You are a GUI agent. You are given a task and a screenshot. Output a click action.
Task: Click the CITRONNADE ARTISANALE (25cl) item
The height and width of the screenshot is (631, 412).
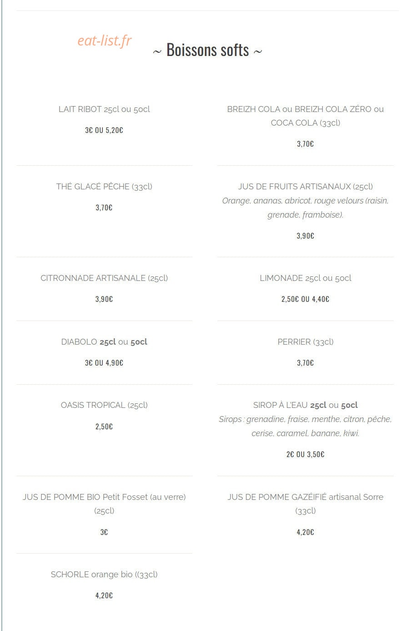click(104, 278)
